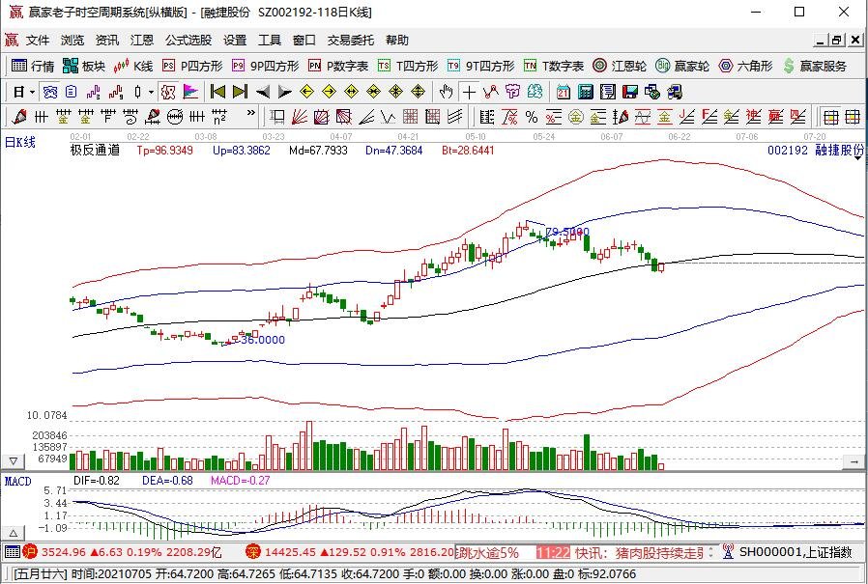Open the 六角形 hexagon tool
Image resolution: width=868 pixels, height=584 pixels.
point(745,66)
